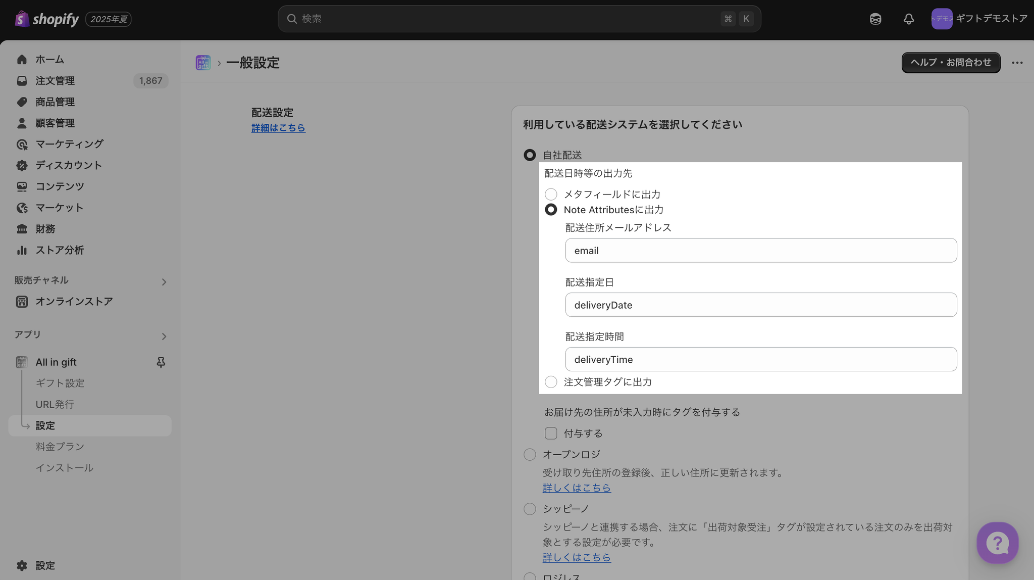Viewport: 1034px width, 580px height.
Task: Expand the アプリ section chevron
Action: pyautogui.click(x=164, y=336)
